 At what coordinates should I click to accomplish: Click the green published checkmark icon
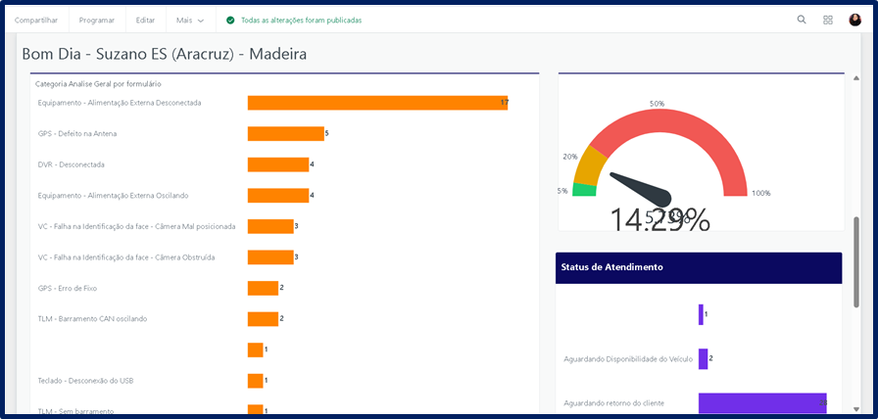point(230,20)
